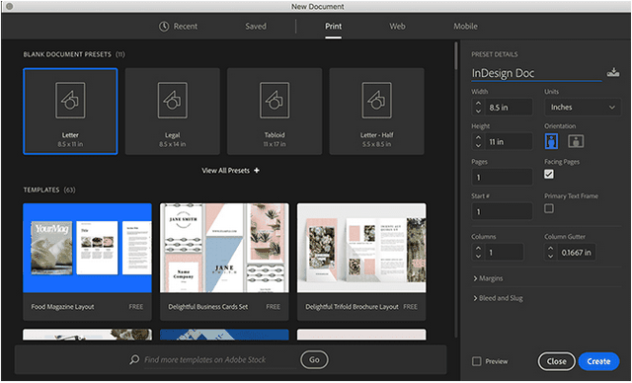Click the Blank Document Presets heading
This screenshot has width=632, height=383.
(74, 54)
